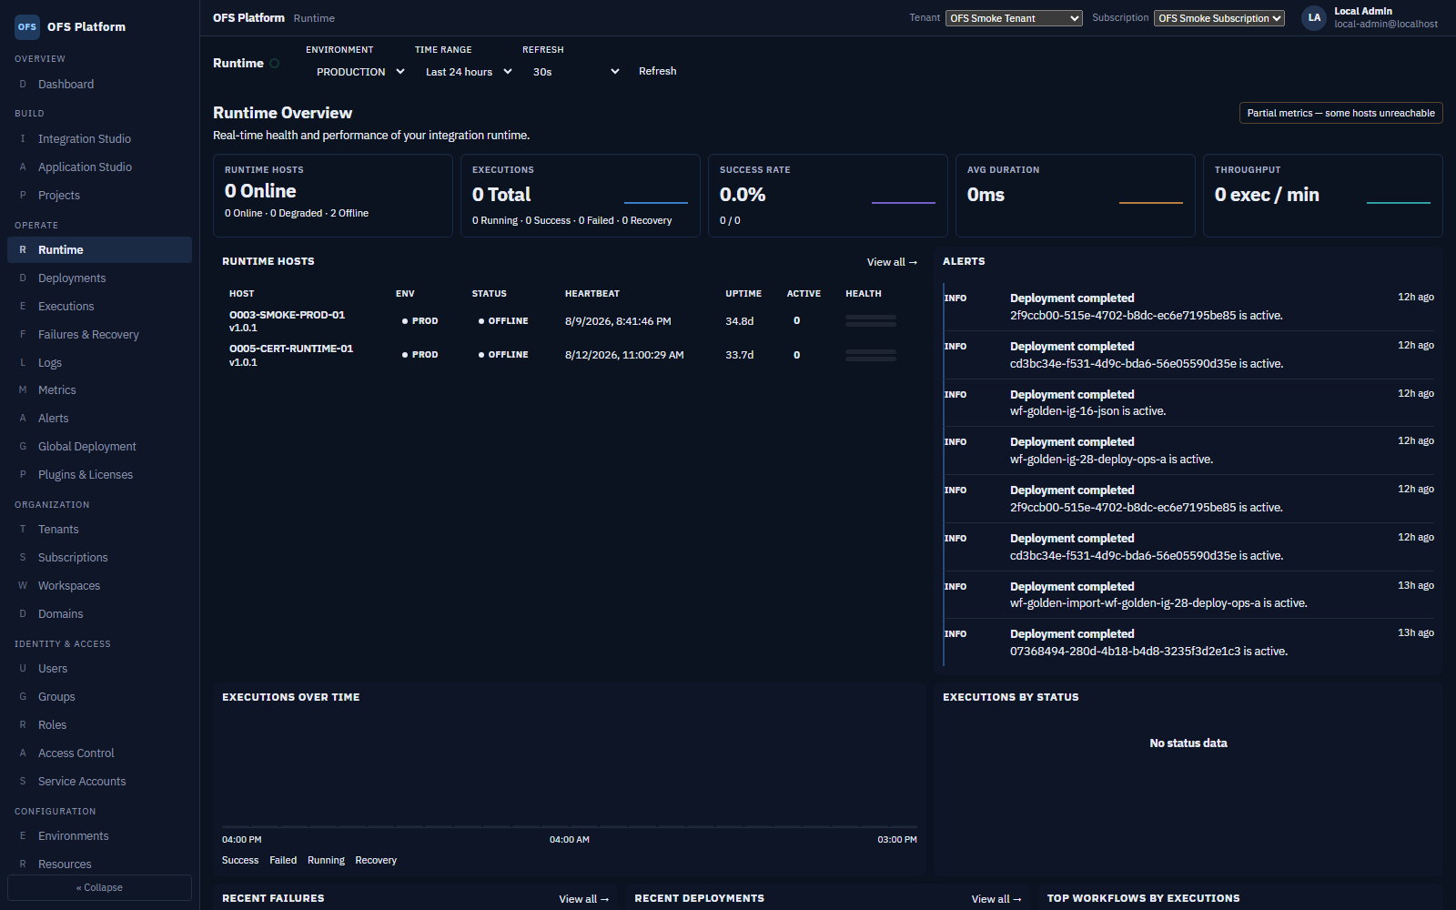The height and width of the screenshot is (910, 1456).
Task: Open Global Deployment
Action: pos(100,447)
